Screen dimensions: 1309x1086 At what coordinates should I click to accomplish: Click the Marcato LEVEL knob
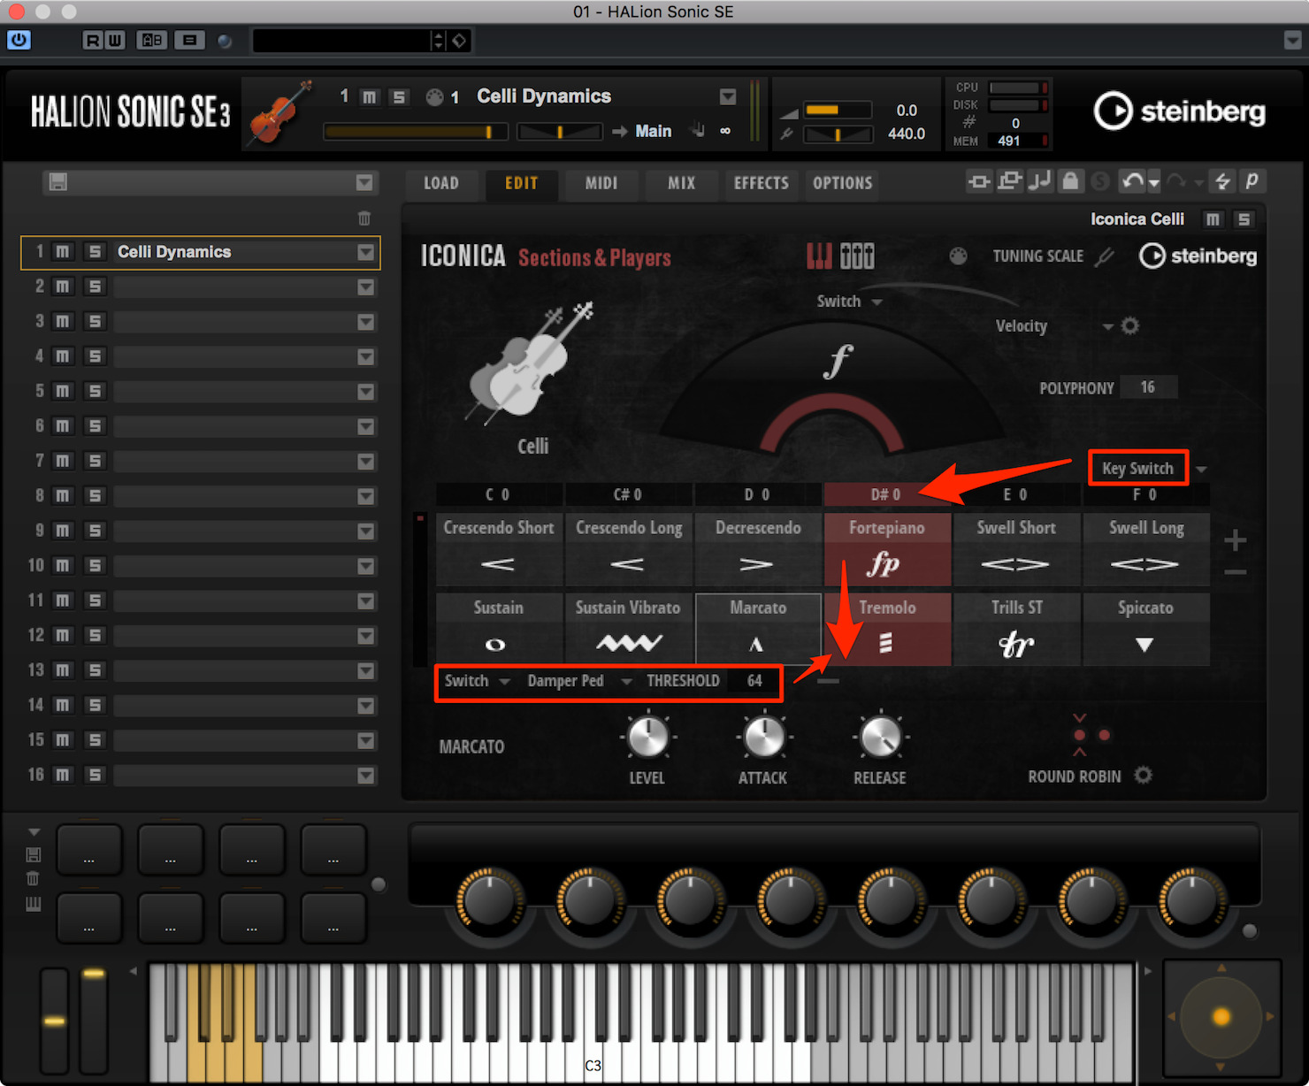(647, 738)
